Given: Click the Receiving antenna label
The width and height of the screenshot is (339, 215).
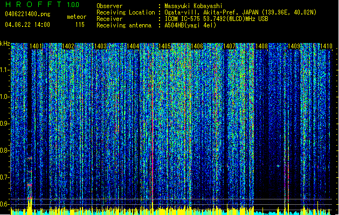Looking at the screenshot, I should [x=124, y=25].
